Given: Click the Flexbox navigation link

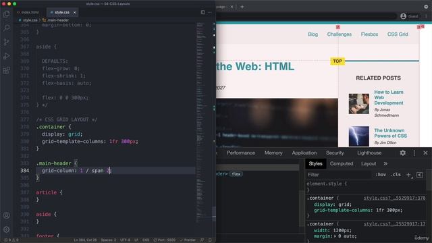Looking at the screenshot, I should (x=369, y=34).
